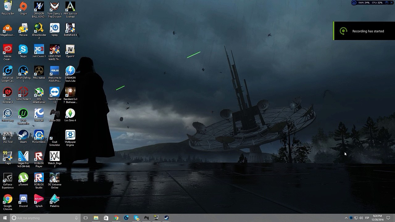Open Wallpaper Engine desktop icon
This screenshot has height=222, width=395.
(70, 138)
